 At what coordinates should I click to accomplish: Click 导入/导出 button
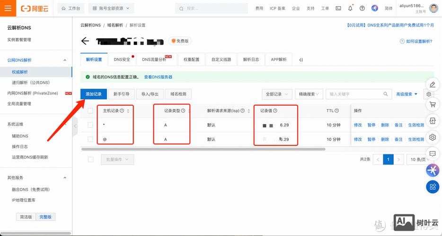pos(150,94)
